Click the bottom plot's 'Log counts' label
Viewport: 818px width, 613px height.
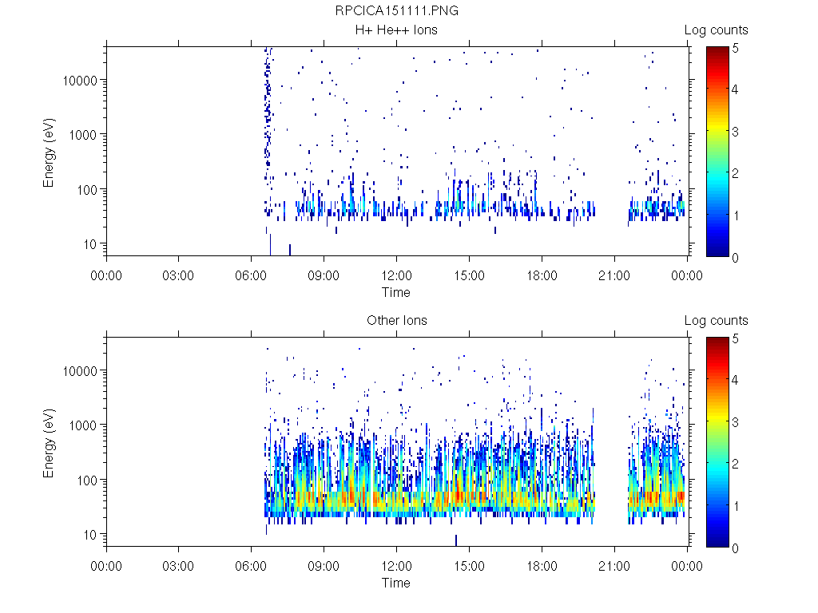717,321
